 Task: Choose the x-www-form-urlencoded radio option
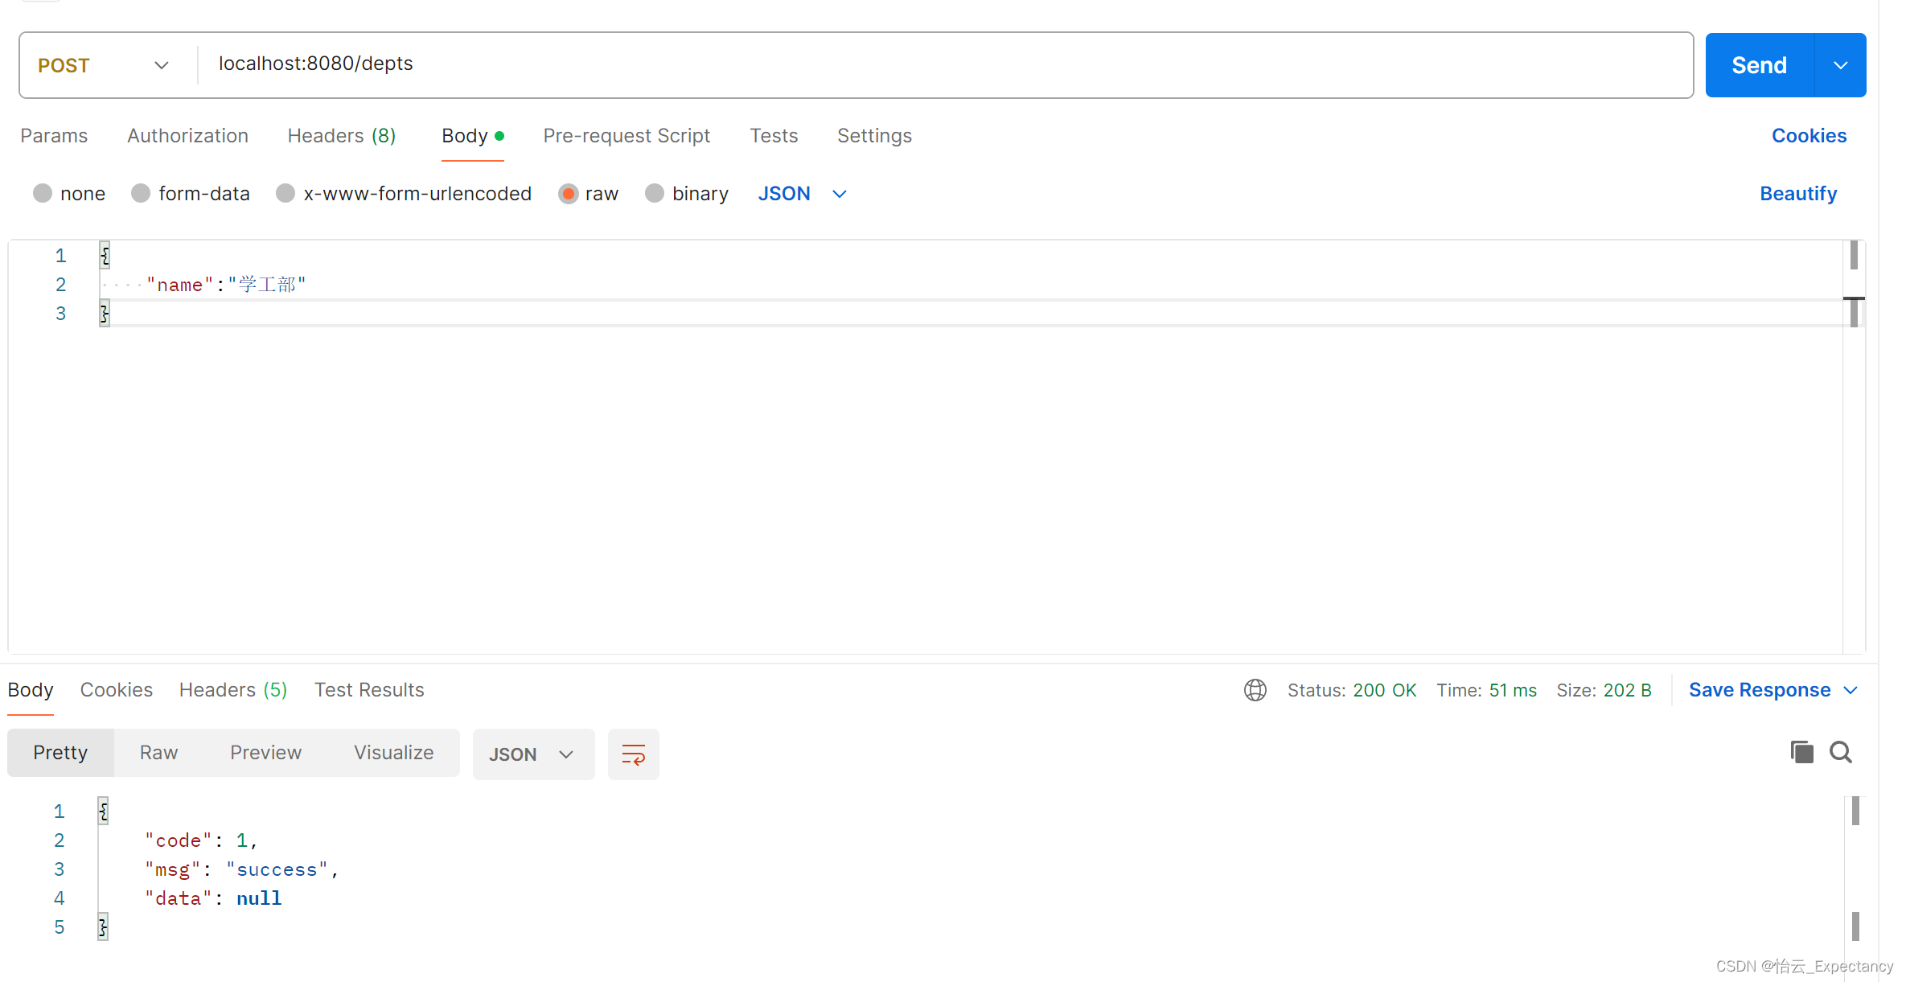pos(285,194)
